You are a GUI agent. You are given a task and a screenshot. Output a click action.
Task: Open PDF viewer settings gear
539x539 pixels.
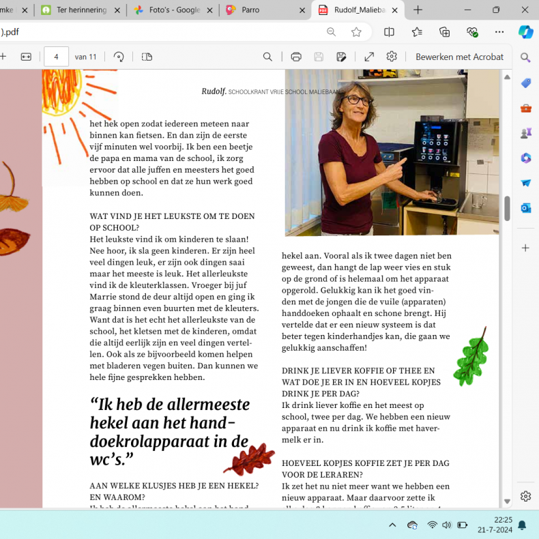click(392, 57)
